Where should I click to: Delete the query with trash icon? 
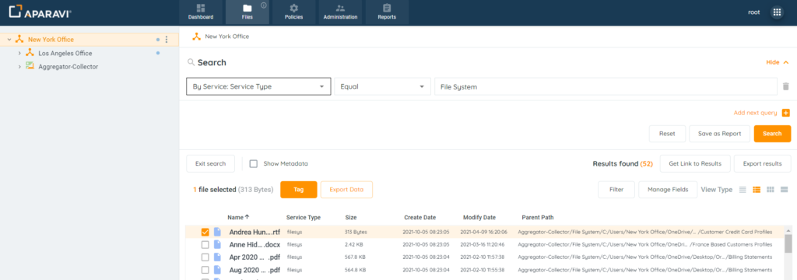pos(786,87)
